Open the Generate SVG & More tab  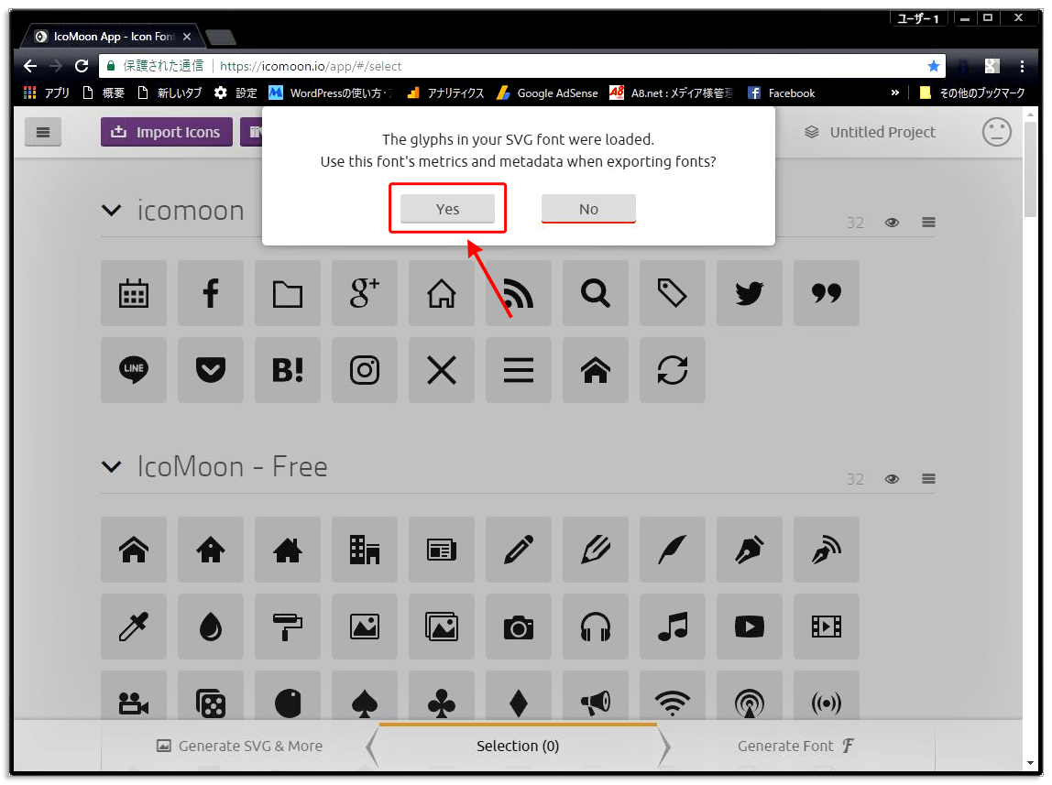pos(240,746)
